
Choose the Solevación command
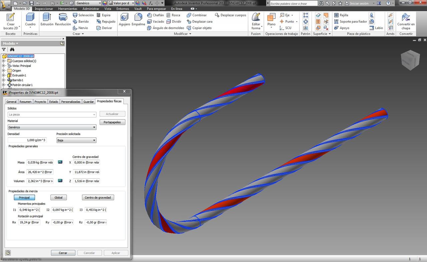83,15
